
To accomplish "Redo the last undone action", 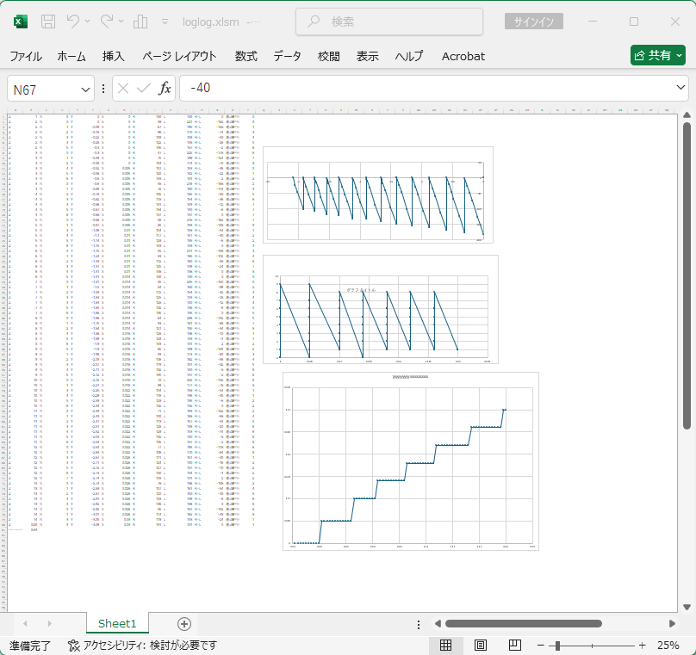I will 107,22.
